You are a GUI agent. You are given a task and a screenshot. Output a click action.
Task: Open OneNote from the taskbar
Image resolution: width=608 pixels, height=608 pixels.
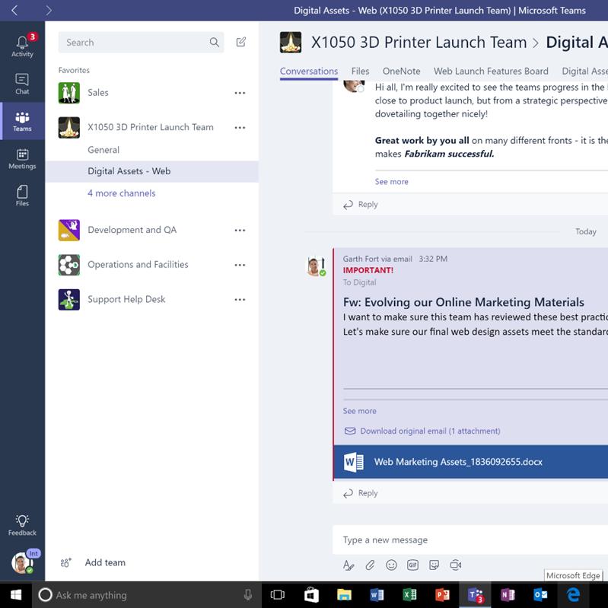(x=508, y=595)
